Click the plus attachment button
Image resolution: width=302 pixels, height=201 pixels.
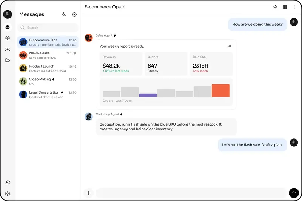[89, 193]
